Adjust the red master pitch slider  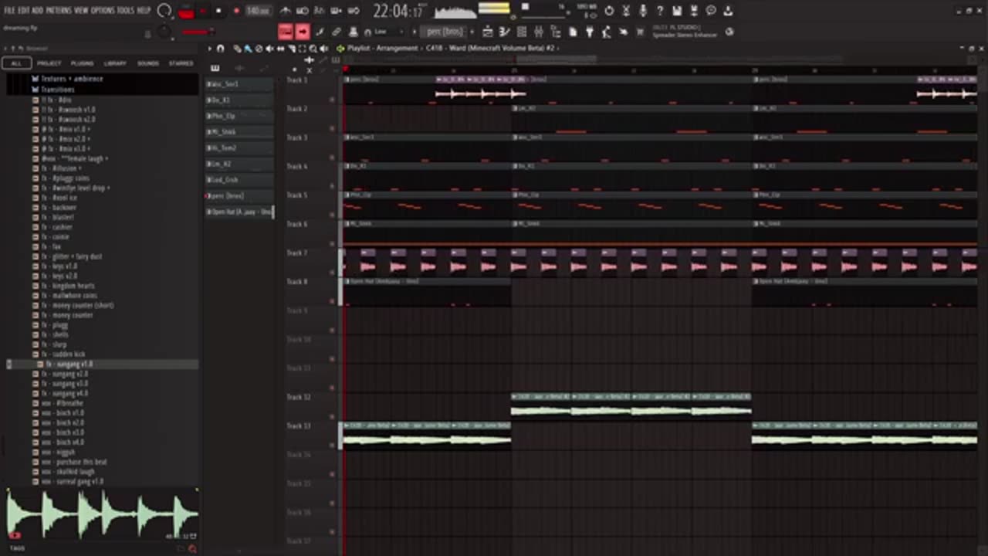point(197,32)
